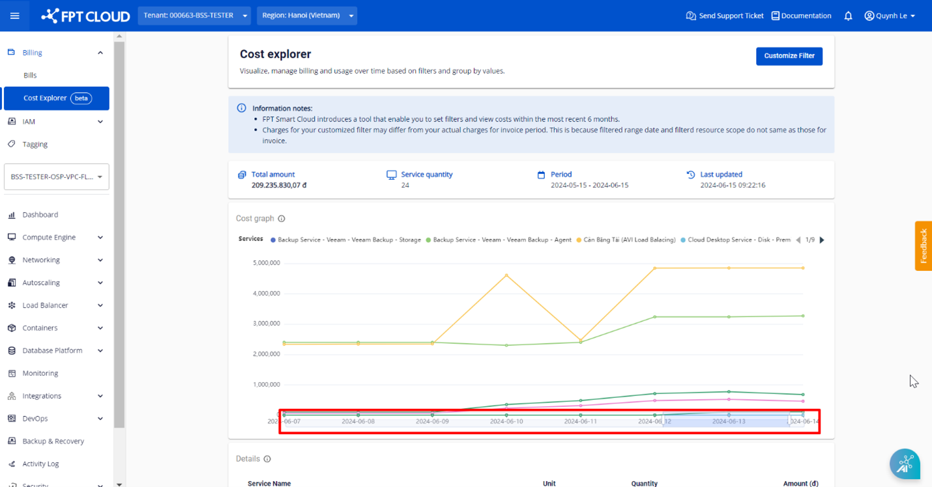Expand the Networking chevron
The width and height of the screenshot is (932, 487).
[100, 260]
